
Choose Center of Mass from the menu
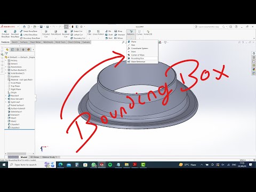click(x=142, y=55)
